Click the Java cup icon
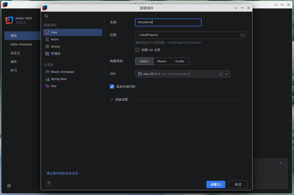294x195 pixels. [47, 32]
